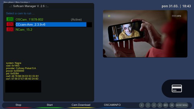Click the round OK key icon

(x=172, y=105)
